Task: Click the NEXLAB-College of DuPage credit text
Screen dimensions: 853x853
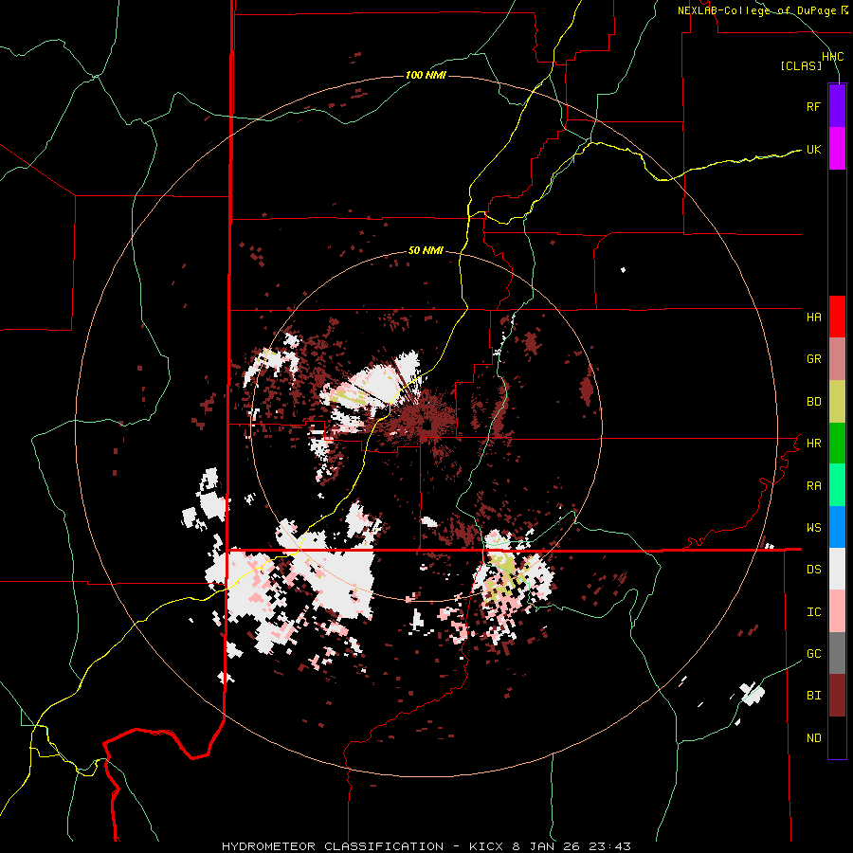Action: coord(762,10)
